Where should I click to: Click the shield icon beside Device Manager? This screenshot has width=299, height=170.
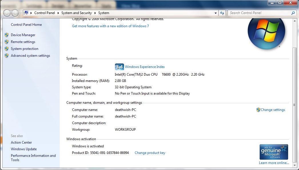click(7, 35)
